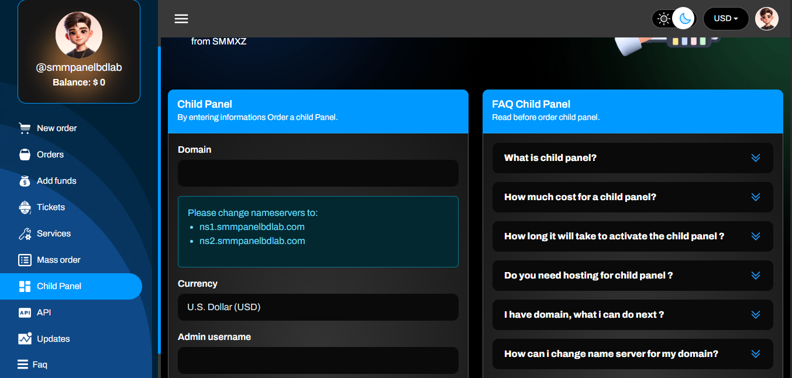Click the Orders box icon
792x378 pixels.
pyautogui.click(x=25, y=154)
